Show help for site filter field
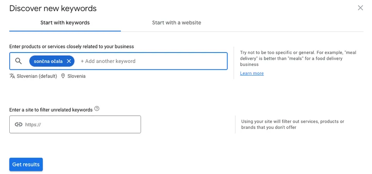Screen dimensions: 372x174 (97, 109)
